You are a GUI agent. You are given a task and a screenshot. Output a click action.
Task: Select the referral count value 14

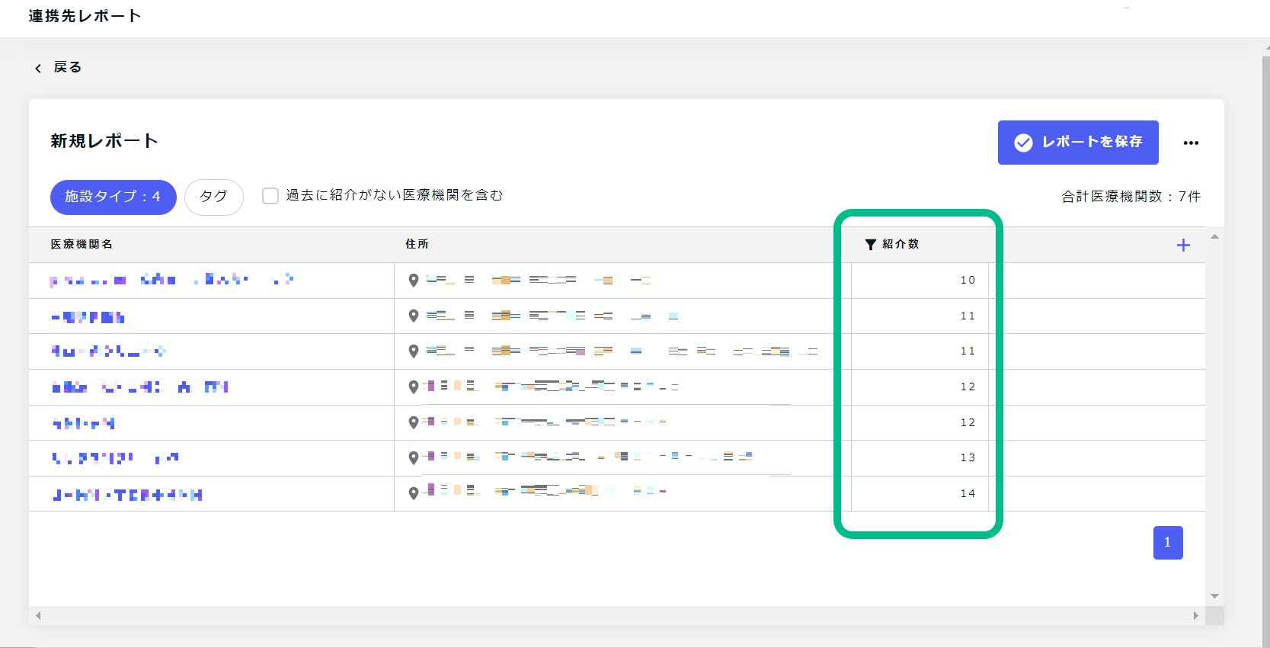tap(968, 494)
